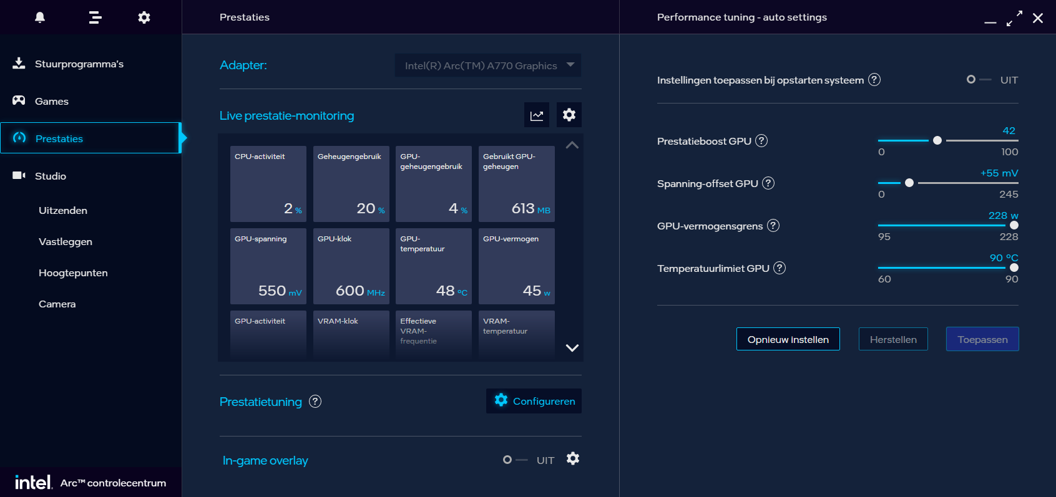Select the GPU-klok tile
This screenshot has width=1056, height=497.
pos(351,266)
